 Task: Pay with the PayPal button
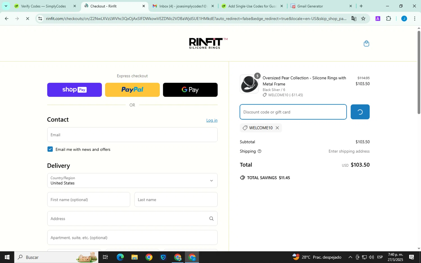point(132,90)
